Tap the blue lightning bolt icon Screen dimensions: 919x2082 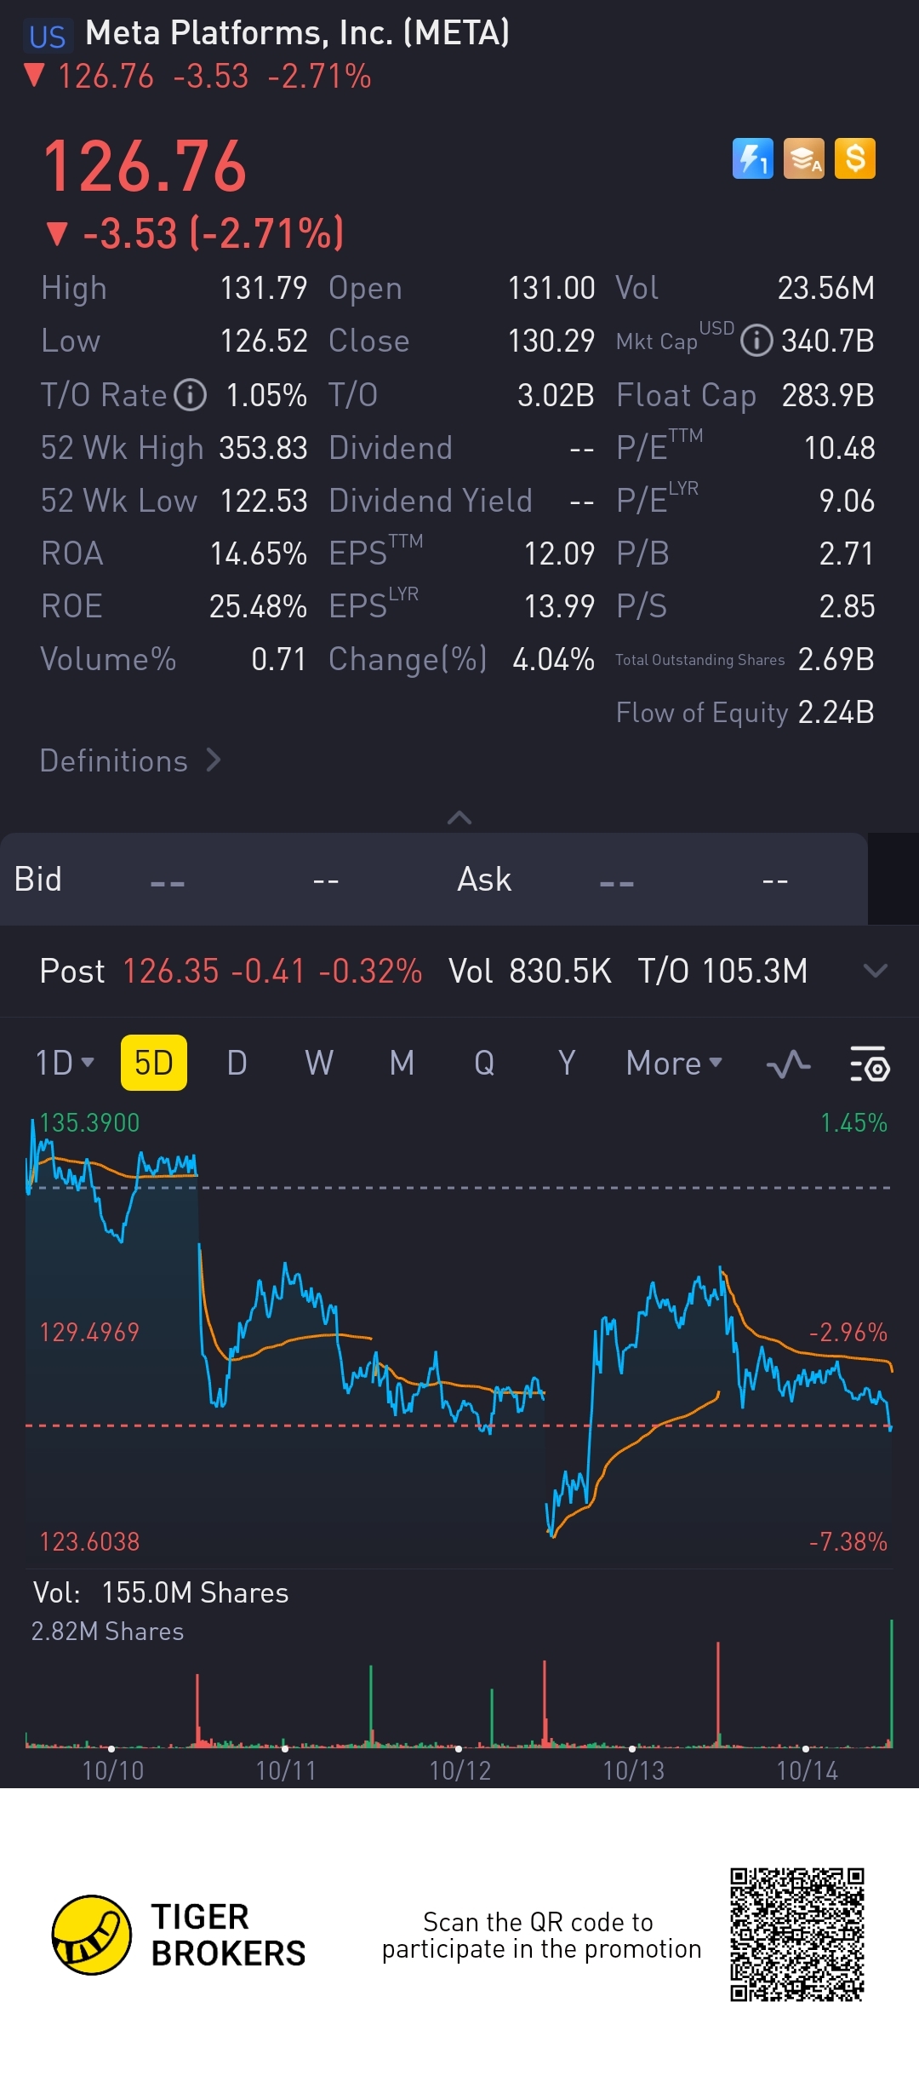(x=752, y=158)
